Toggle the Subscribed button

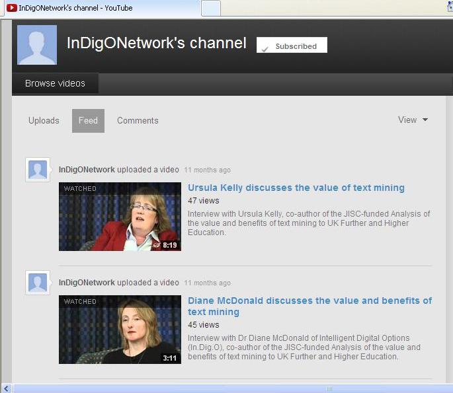pyautogui.click(x=292, y=45)
